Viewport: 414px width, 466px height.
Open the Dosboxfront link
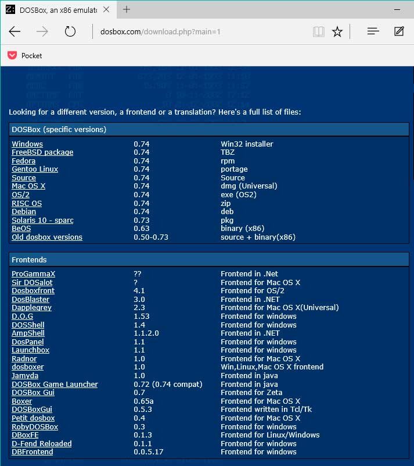click(33, 291)
